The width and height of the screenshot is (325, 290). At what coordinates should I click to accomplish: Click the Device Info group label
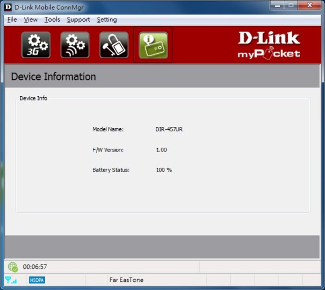coord(34,98)
